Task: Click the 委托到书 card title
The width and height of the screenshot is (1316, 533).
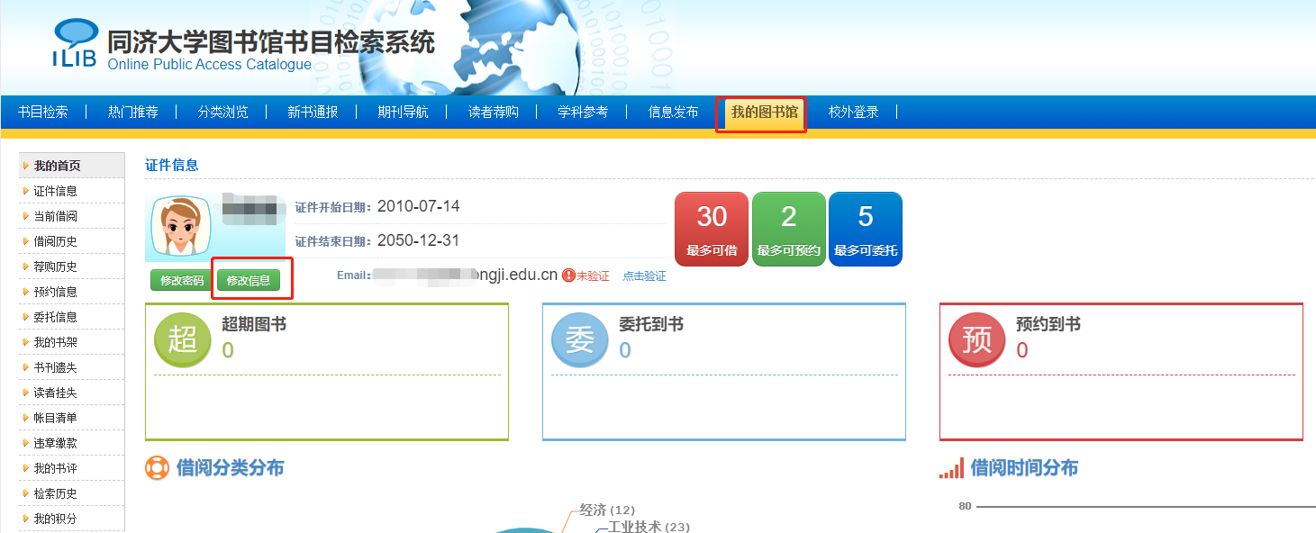Action: (x=651, y=324)
